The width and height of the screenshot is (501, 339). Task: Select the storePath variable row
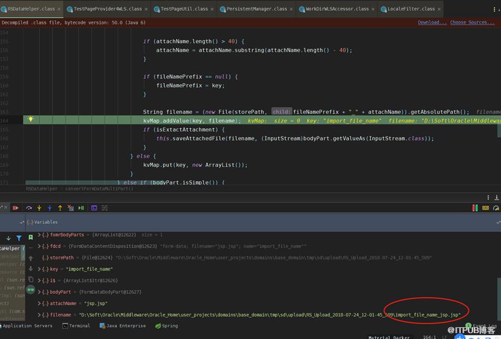[x=236, y=257]
